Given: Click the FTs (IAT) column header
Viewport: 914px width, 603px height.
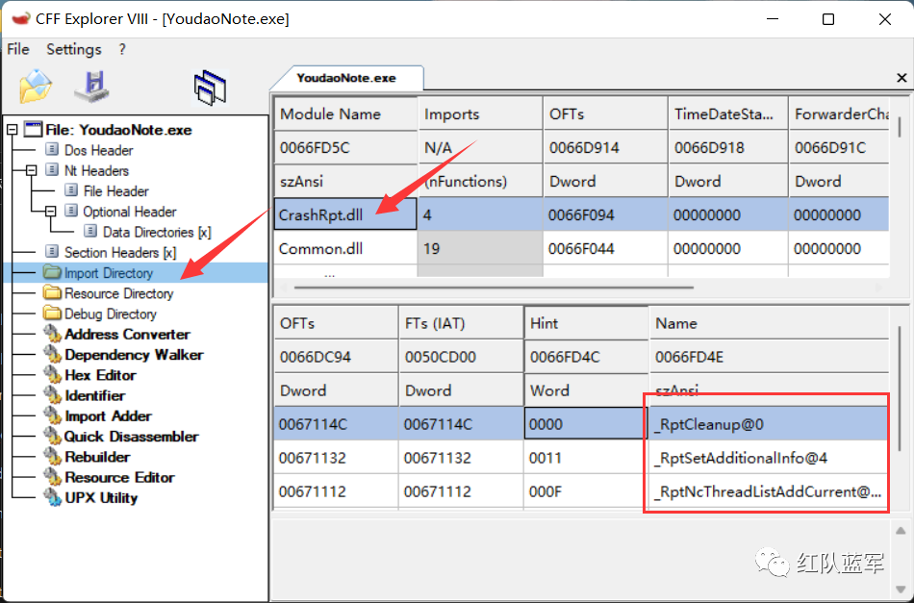Looking at the screenshot, I should pos(461,323).
